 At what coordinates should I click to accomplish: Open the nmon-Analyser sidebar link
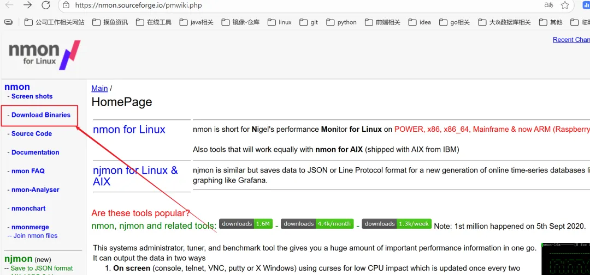(x=36, y=190)
